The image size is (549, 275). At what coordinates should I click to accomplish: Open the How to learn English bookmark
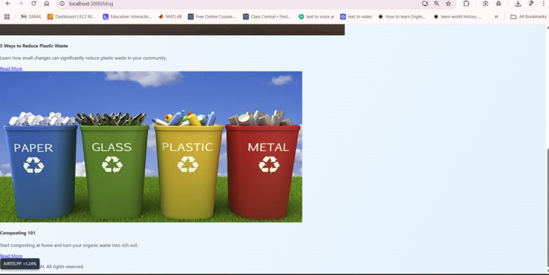pos(402,16)
